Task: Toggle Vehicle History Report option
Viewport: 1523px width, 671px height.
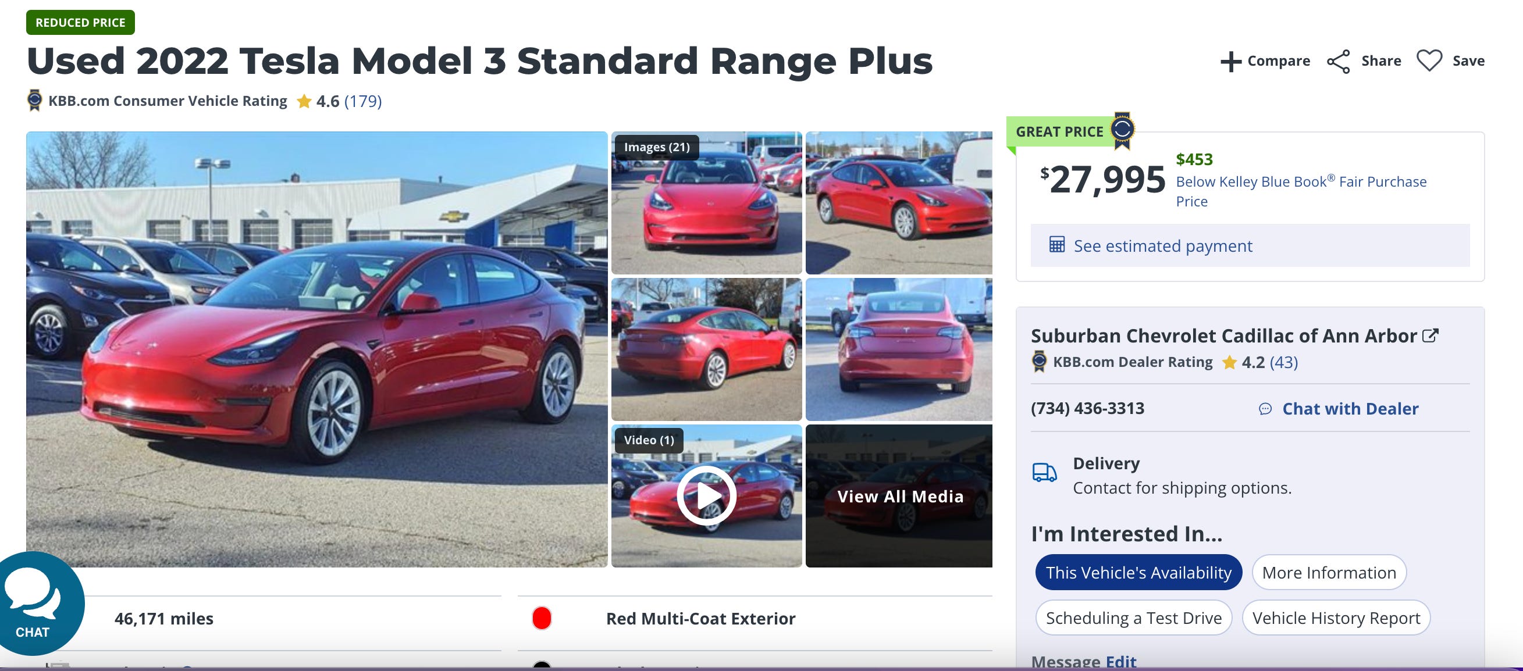Action: tap(1336, 618)
